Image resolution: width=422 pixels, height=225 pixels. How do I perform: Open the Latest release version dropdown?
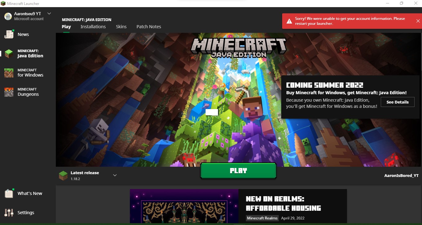click(x=115, y=175)
